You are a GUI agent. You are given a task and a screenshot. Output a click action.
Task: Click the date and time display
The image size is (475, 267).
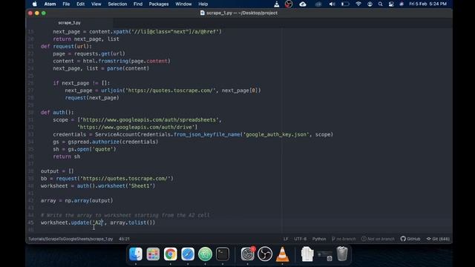427,4
